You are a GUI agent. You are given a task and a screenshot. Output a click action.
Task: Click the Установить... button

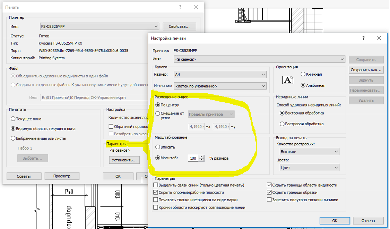(x=124, y=160)
